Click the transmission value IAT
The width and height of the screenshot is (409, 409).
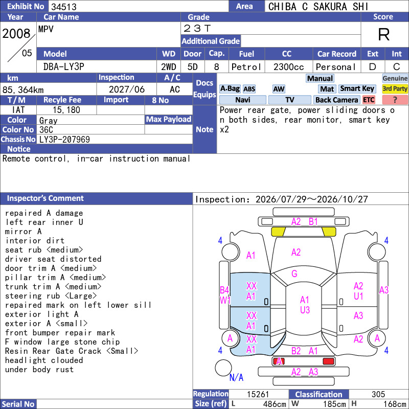18,110
